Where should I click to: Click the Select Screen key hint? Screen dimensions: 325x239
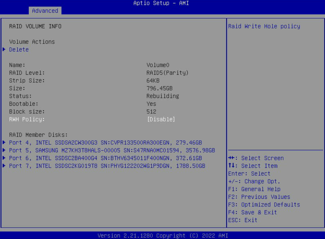[256, 158]
